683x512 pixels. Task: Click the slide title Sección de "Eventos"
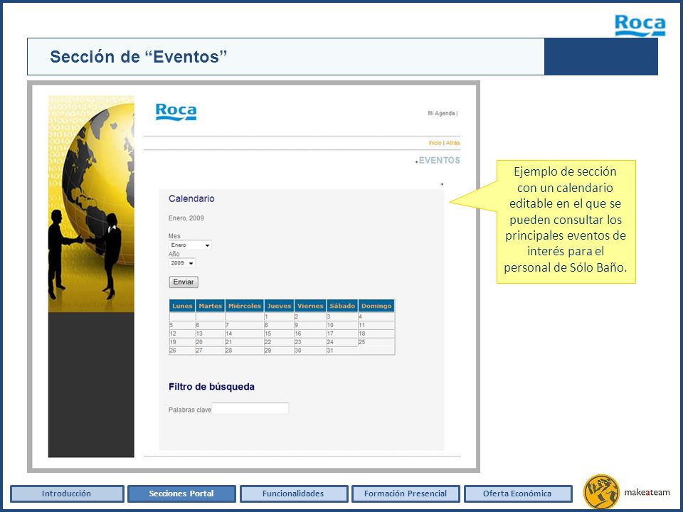139,57
